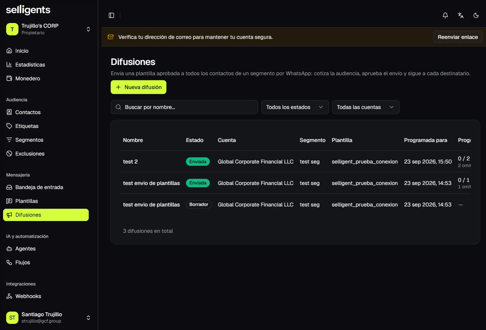The width and height of the screenshot is (486, 330).
Task: Open the test 2 broadcast row name
Action: point(130,162)
